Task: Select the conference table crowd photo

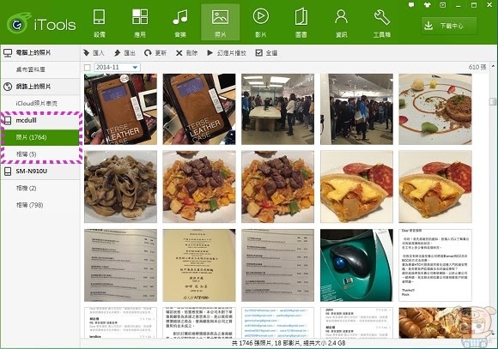Action: (277, 109)
